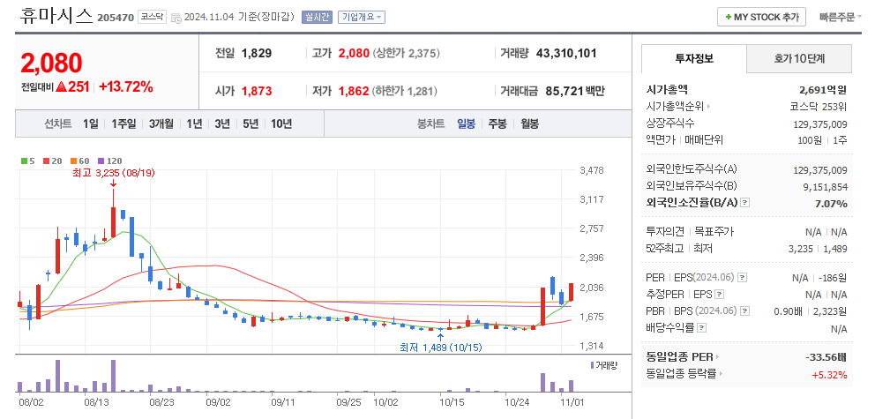Select the 3년 line chart period
Image resolution: width=875 pixels, height=419 pixels.
[222, 123]
